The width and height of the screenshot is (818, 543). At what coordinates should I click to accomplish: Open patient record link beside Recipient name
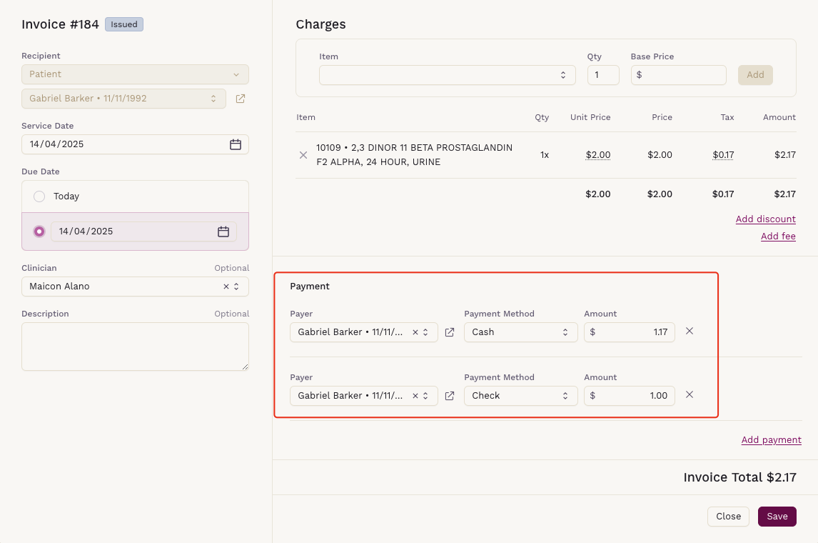[x=241, y=99]
